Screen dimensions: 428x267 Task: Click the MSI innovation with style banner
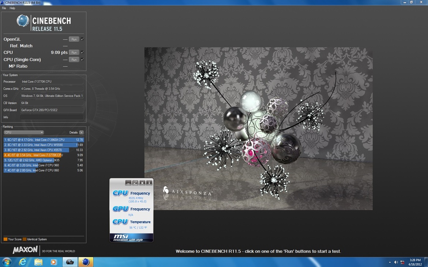[131, 237]
